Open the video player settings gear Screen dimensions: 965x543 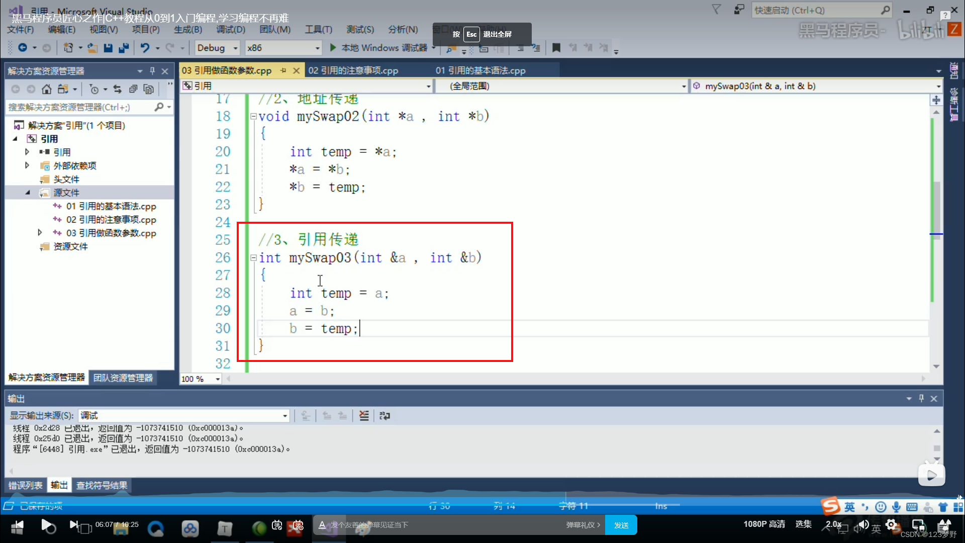tap(891, 525)
